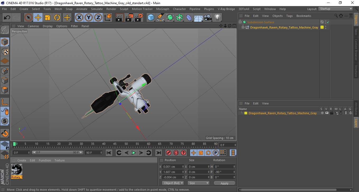Expand Dragonhawk object tree node
359x192 pixels.
click(x=243, y=27)
